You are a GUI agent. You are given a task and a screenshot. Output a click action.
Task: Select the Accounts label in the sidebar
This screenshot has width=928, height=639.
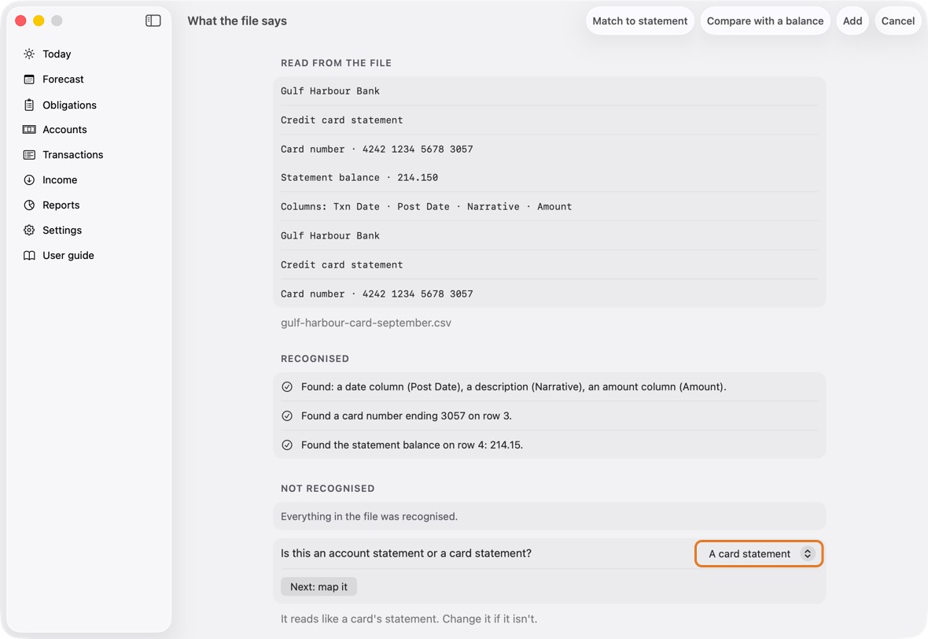pos(64,130)
